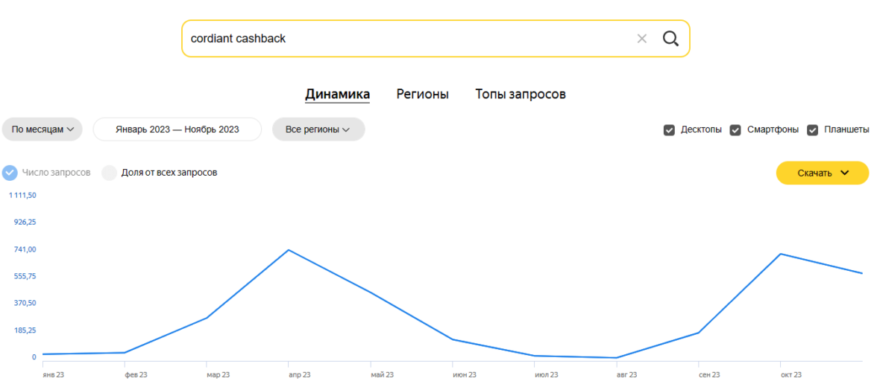The height and width of the screenshot is (387, 877).
Task: Open the Январь 2023 — Ноябрь 2023 date range
Action: [177, 129]
